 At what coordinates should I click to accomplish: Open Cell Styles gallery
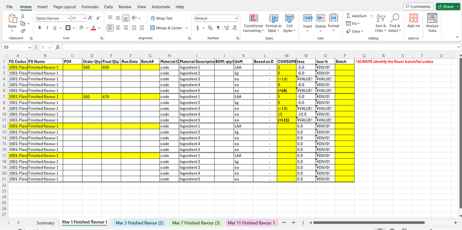[x=290, y=23]
